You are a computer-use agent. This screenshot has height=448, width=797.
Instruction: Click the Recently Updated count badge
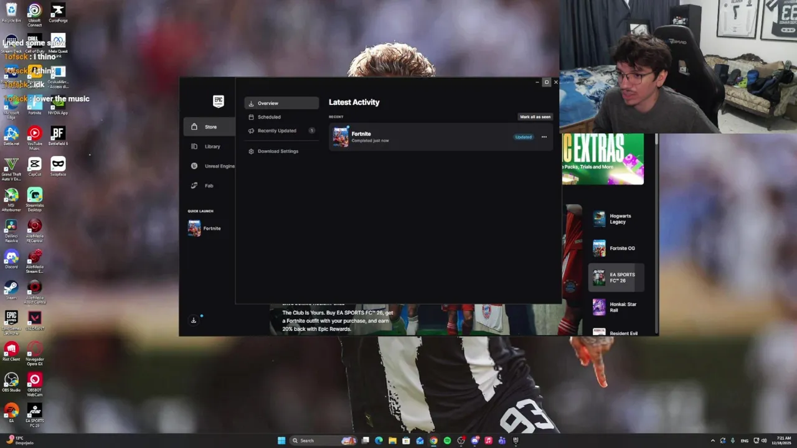311,131
